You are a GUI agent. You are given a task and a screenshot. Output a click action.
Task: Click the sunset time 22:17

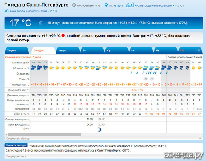101,119
